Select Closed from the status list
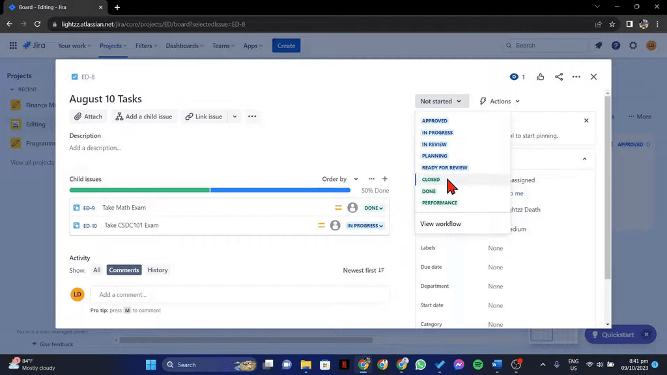This screenshot has height=375, width=667. tap(431, 179)
